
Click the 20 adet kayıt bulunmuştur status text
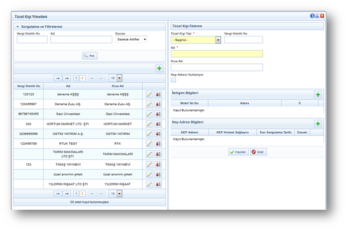pyautogui.click(x=90, y=202)
